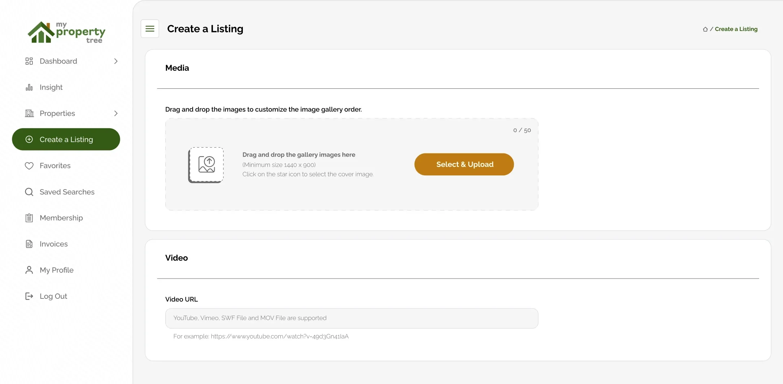This screenshot has width=783, height=384.
Task: Expand the Dashboard submenu chevron
Action: click(116, 61)
